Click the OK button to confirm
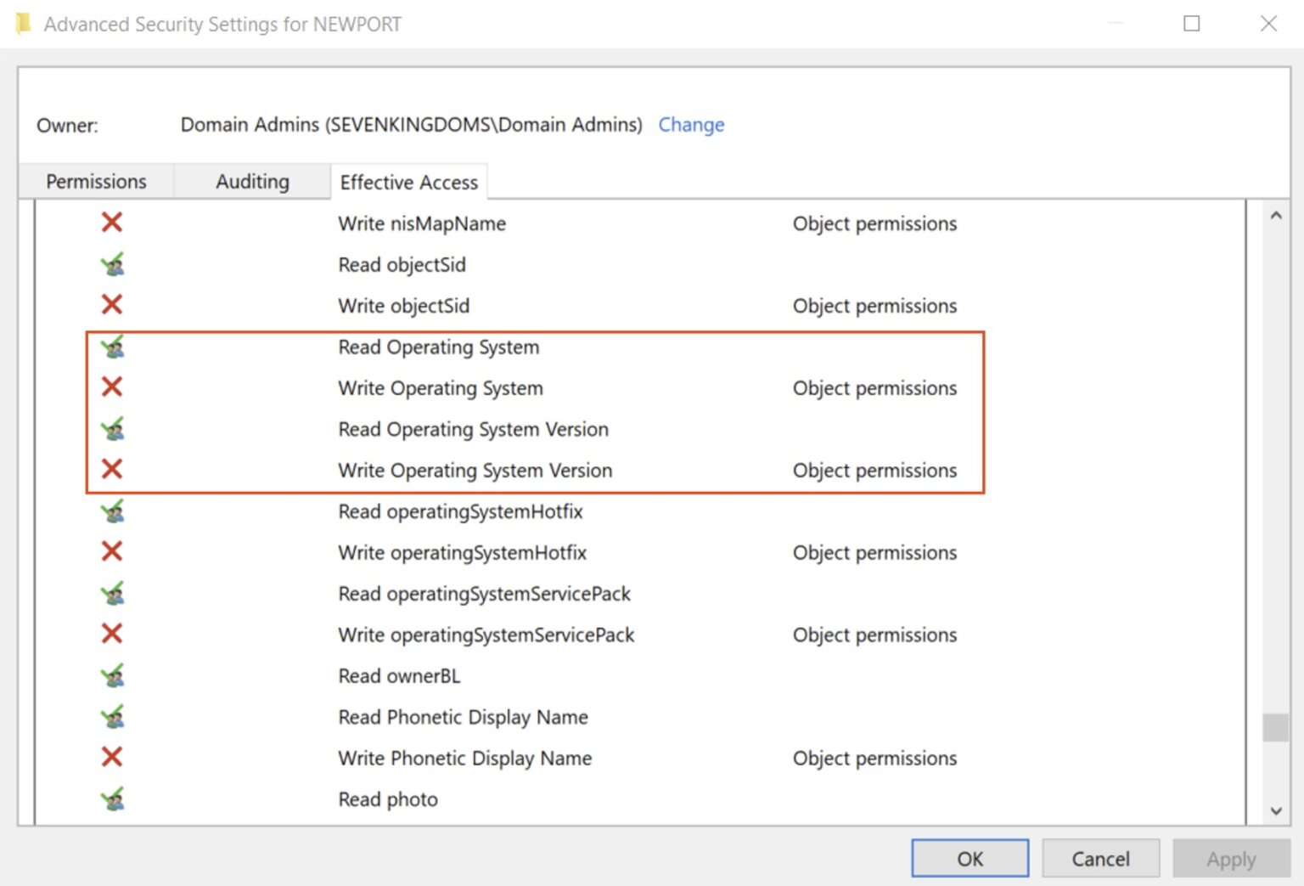Screen dimensions: 1304x886 pos(969,858)
